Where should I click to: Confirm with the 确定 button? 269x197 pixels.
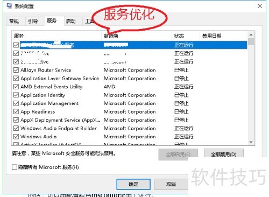(x=133, y=184)
